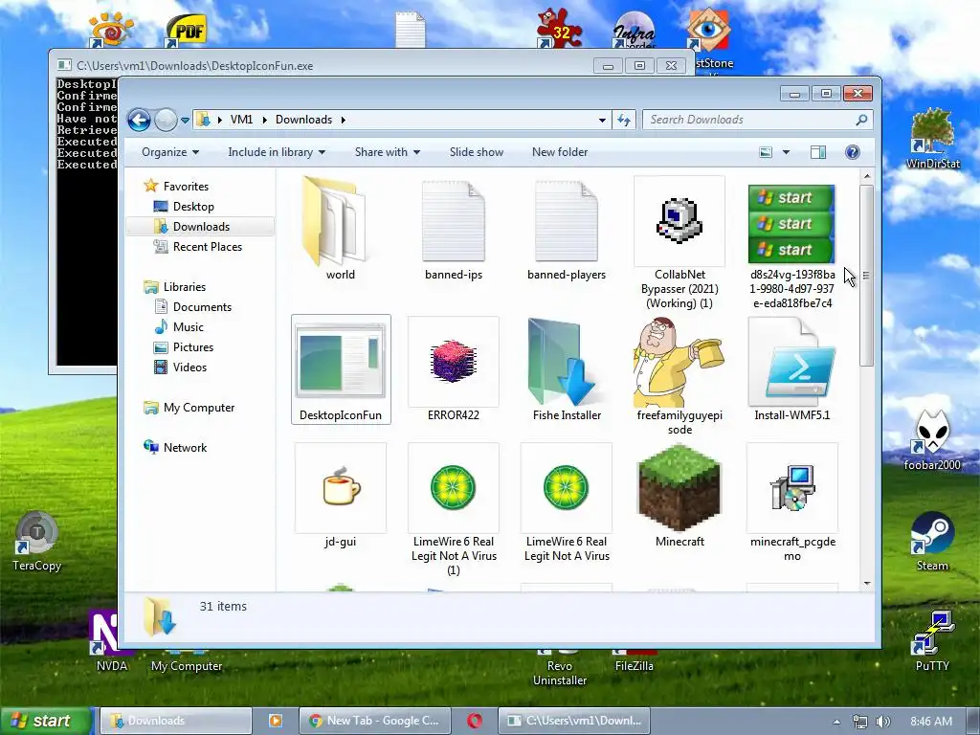Open recent pages dropdown beside Forward button

(x=185, y=120)
